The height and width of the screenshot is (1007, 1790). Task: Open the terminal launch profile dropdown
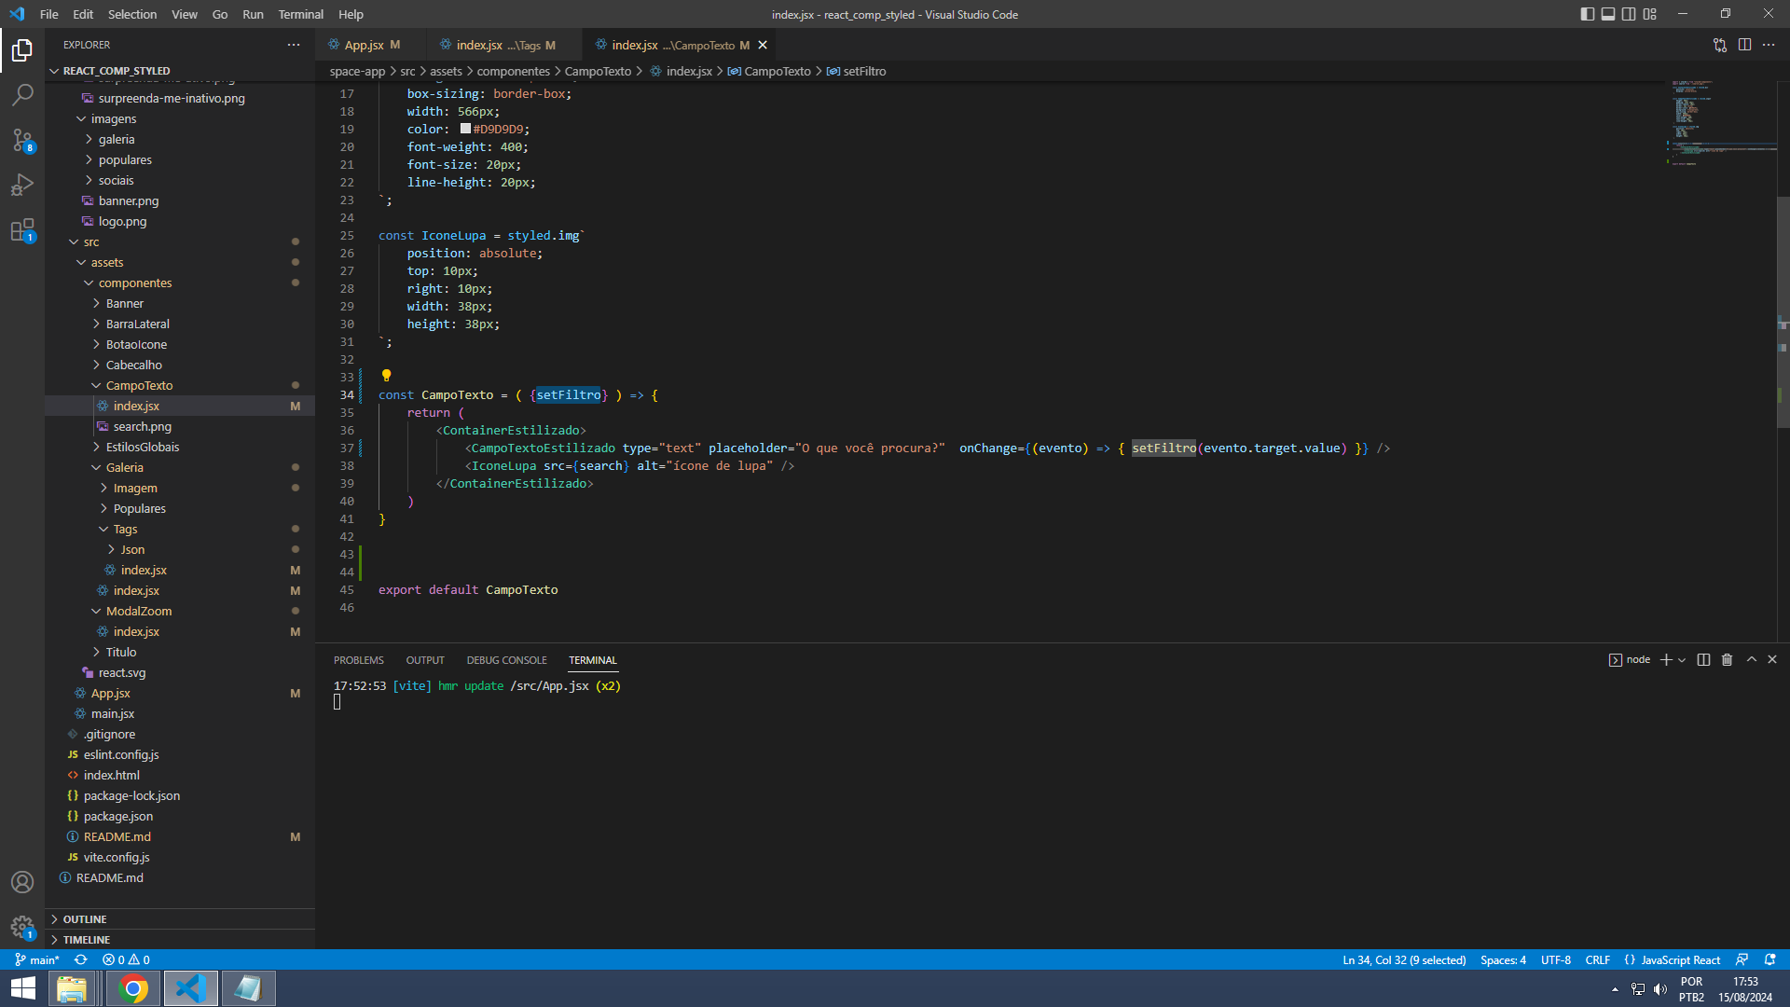coord(1682,660)
